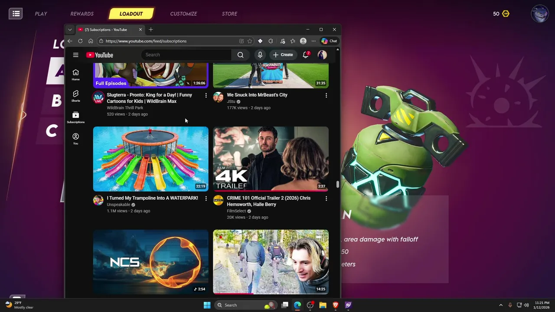Open the YouTube account avatar menu
This screenshot has height=312, width=555.
(x=322, y=55)
